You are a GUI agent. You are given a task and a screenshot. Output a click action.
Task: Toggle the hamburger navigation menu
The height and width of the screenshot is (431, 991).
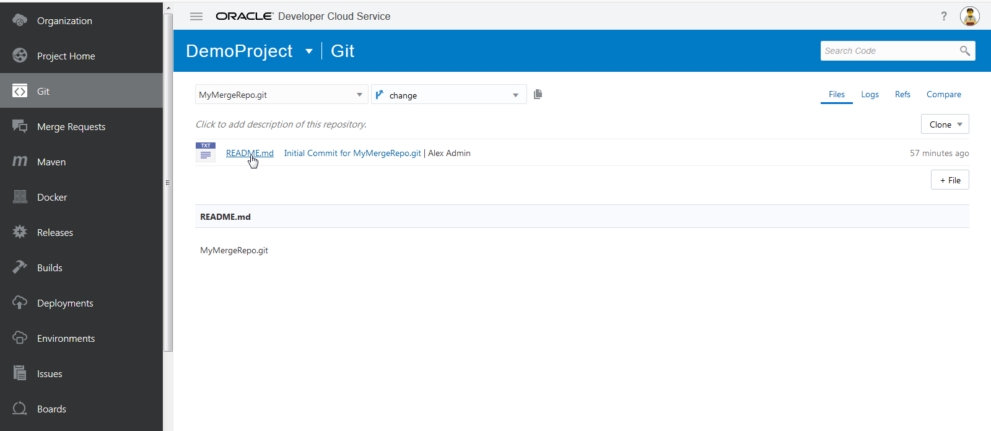pos(196,16)
